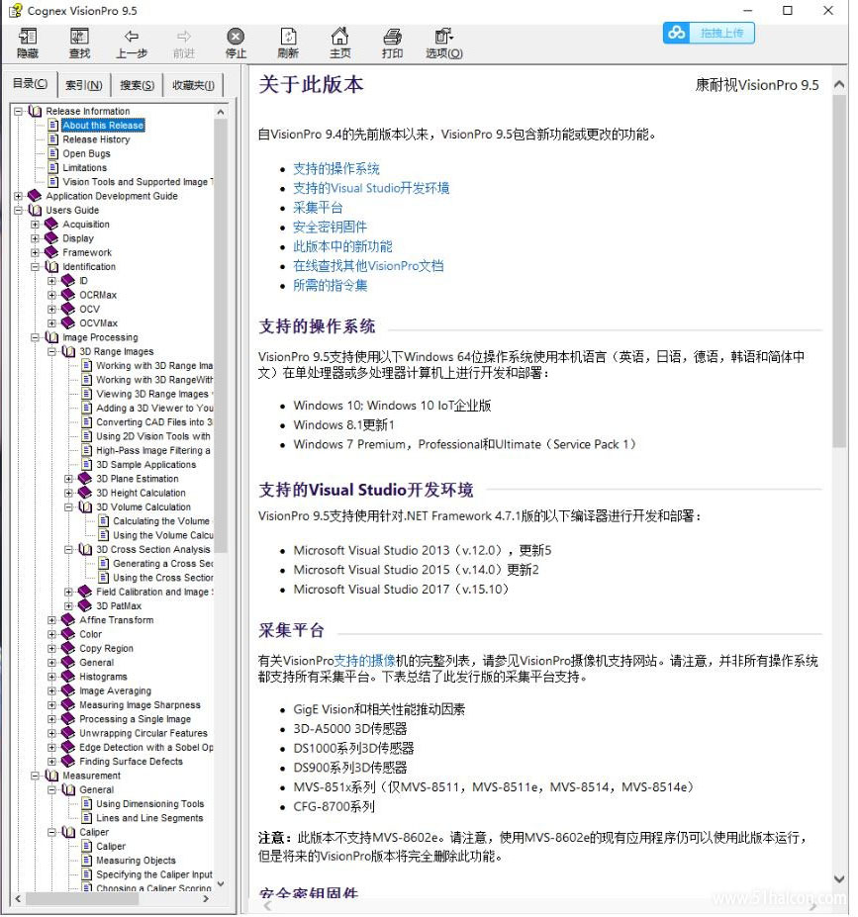Click the Measurement open-book icon

(x=51, y=776)
